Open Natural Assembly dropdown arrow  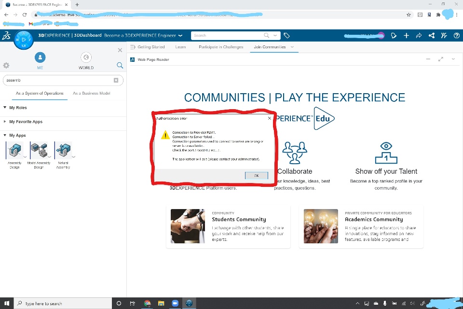[x=73, y=157]
